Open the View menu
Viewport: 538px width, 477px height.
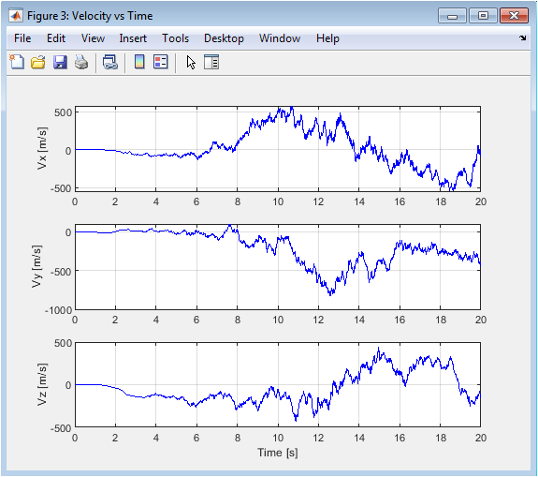click(93, 38)
